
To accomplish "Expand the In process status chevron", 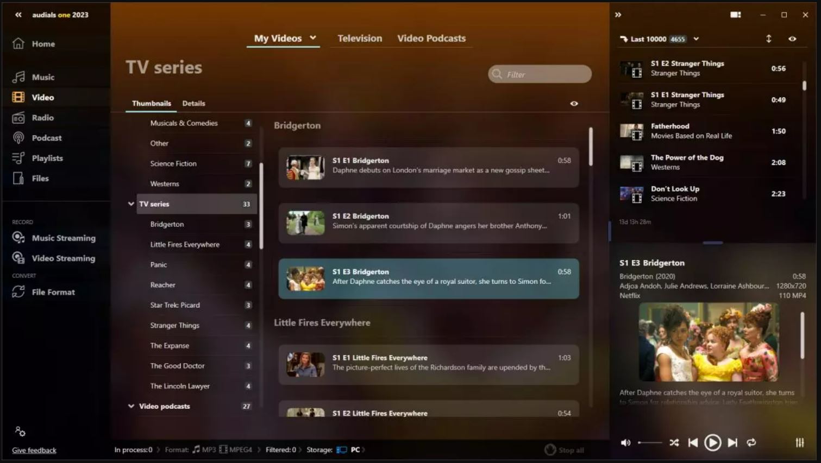I will click(x=159, y=450).
